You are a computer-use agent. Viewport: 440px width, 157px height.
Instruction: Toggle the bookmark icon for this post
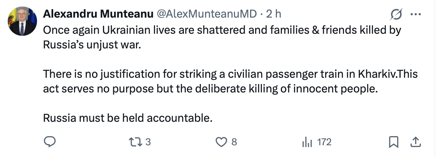click(x=393, y=142)
